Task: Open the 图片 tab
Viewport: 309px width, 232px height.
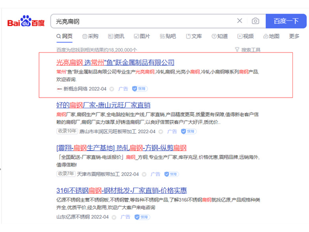Action: click(142, 36)
